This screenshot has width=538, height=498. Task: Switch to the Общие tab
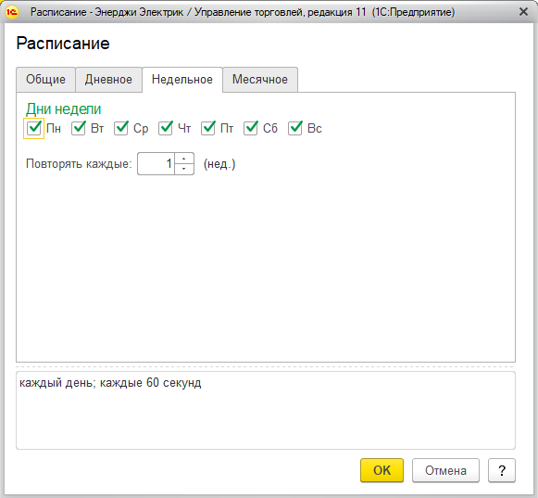(45, 80)
